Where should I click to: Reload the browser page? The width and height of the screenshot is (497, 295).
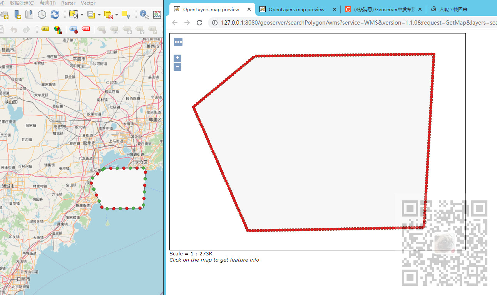(199, 23)
